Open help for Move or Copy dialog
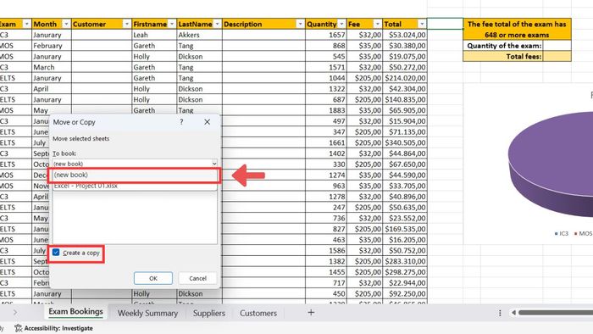The height and width of the screenshot is (334, 593). point(181,122)
